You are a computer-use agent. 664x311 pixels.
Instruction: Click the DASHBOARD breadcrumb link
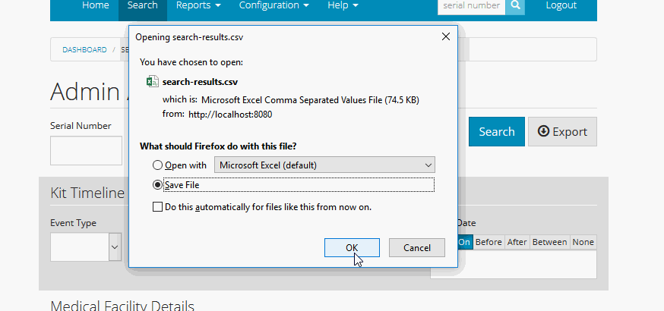[84, 49]
